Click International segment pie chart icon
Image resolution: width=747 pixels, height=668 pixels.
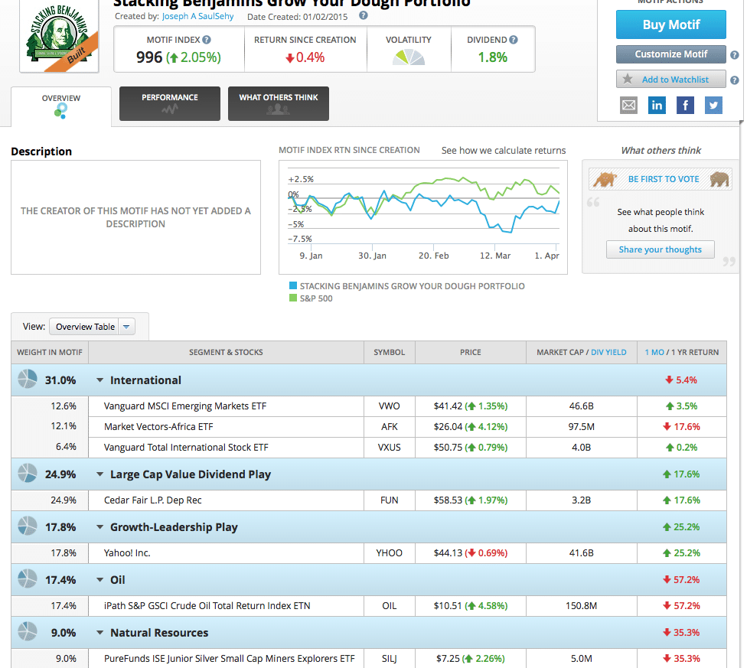(27, 380)
